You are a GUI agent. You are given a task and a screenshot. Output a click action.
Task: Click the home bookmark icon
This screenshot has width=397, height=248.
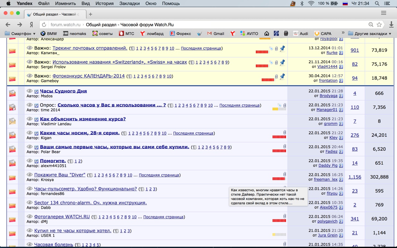point(267,33)
